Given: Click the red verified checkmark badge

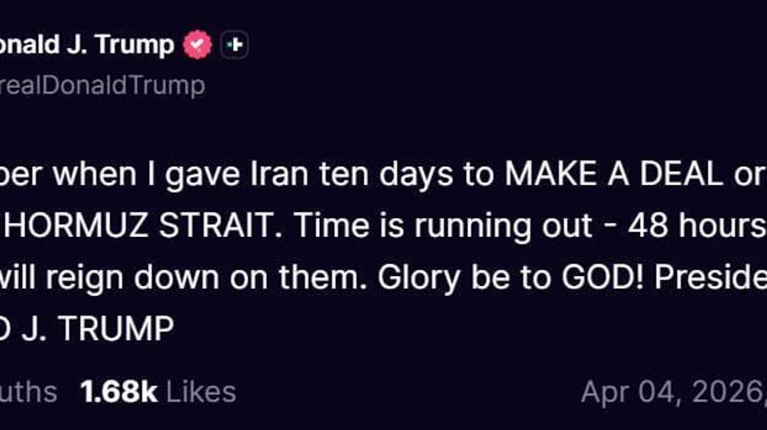Looking at the screenshot, I should point(197,44).
